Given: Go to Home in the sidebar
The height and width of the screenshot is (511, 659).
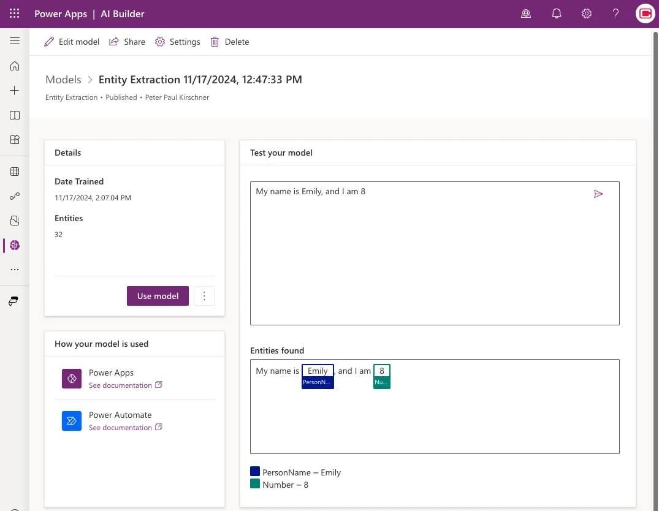Looking at the screenshot, I should (x=15, y=66).
